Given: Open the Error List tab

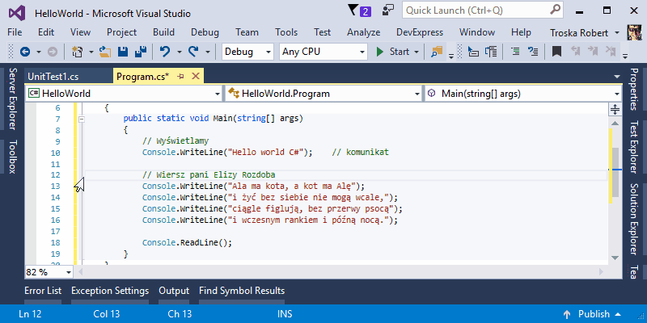Looking at the screenshot, I should 43,291.
